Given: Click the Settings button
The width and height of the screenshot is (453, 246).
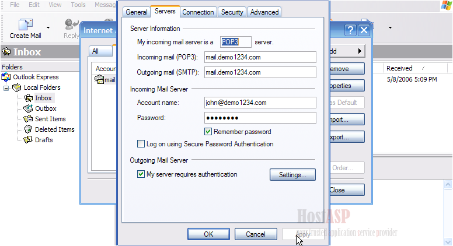Looking at the screenshot, I should point(292,175).
